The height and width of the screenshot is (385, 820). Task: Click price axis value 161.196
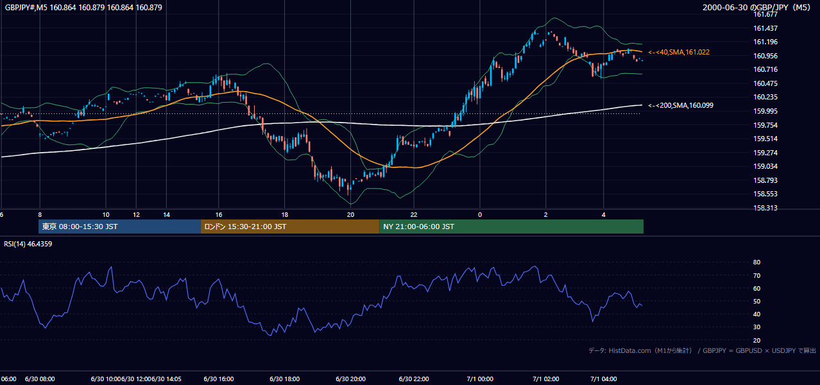pyautogui.click(x=765, y=42)
